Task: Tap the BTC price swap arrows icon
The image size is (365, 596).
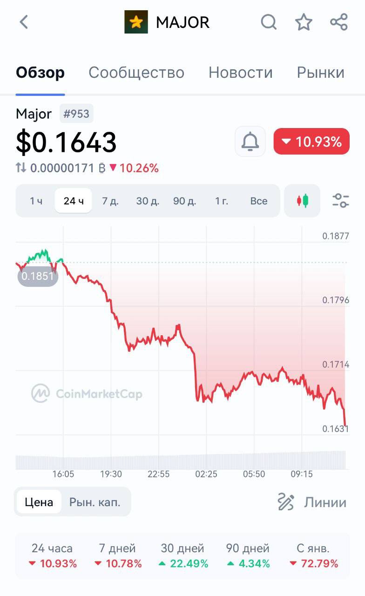Action: (21, 168)
